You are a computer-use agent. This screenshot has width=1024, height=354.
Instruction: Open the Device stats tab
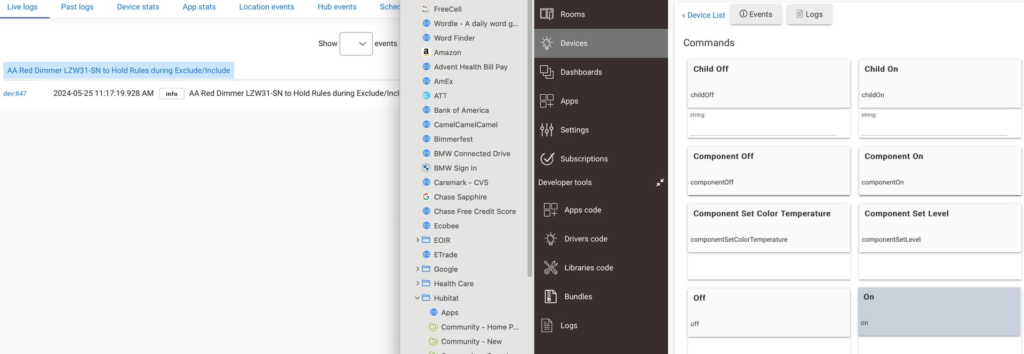[138, 7]
